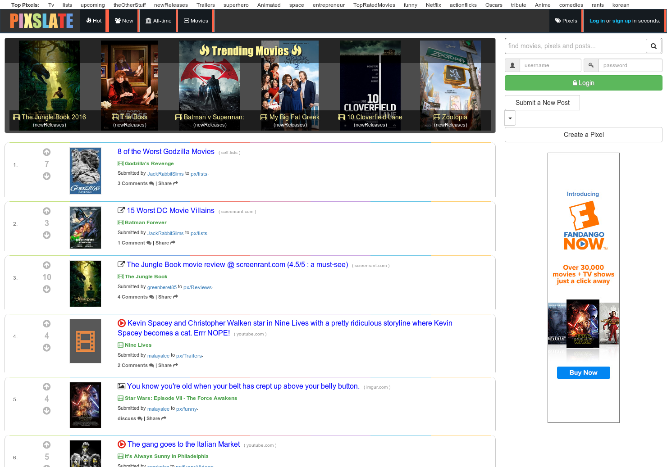This screenshot has height=467, width=667.
Task: Upvote the 15 Worst DC Movie Villains post
Action: point(46,211)
